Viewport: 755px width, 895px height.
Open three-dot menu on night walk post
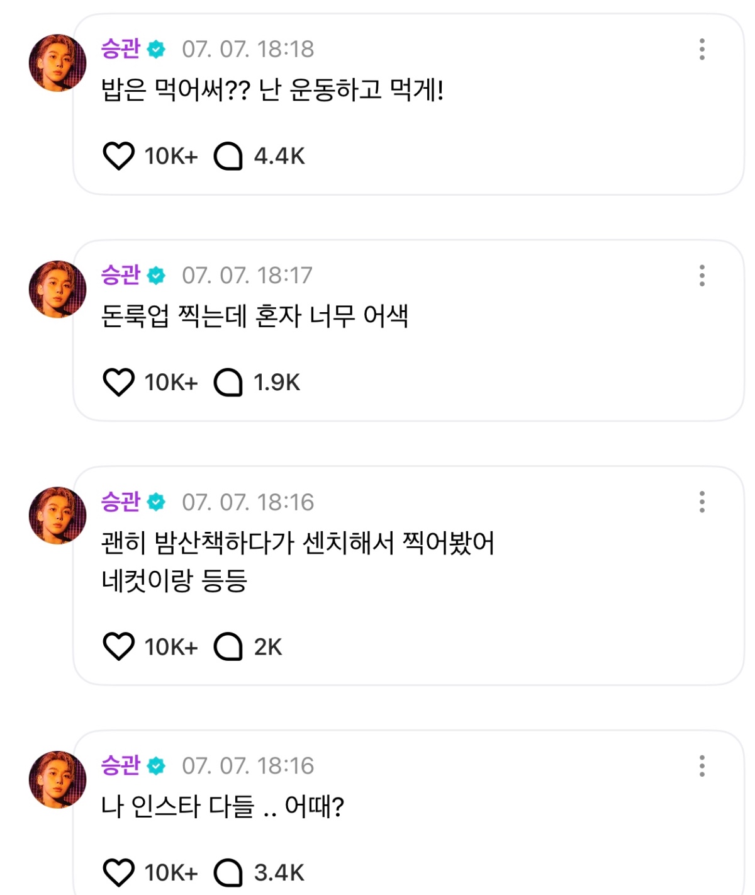tap(702, 502)
